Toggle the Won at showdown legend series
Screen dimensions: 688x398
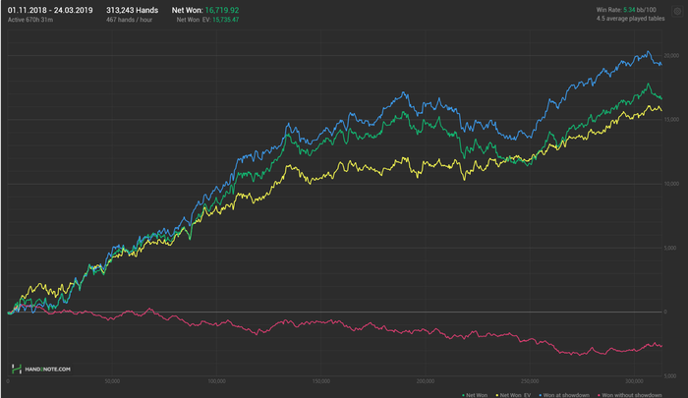point(564,395)
